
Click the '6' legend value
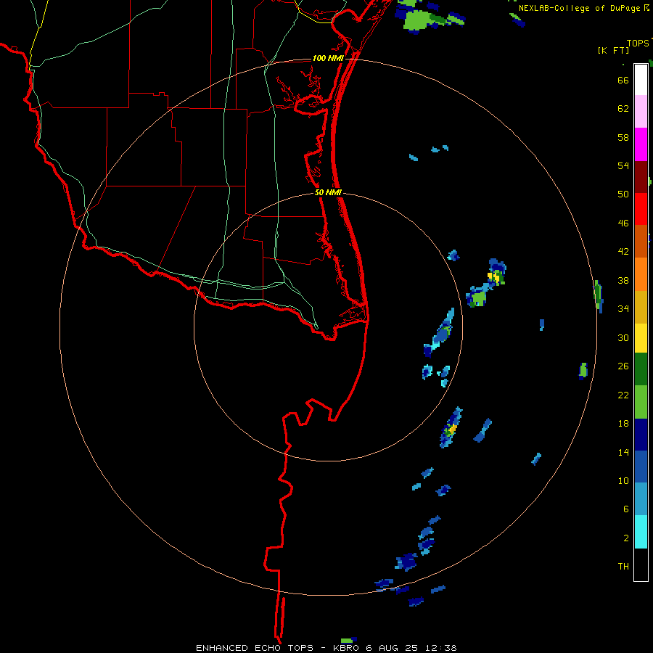(x=626, y=509)
